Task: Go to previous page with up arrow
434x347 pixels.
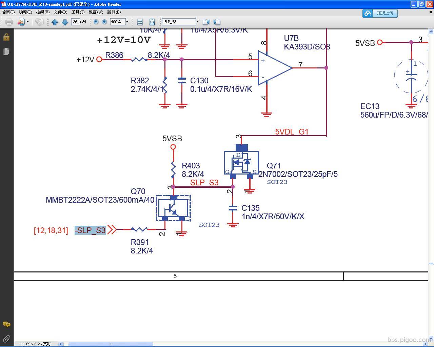Action: click(55, 22)
